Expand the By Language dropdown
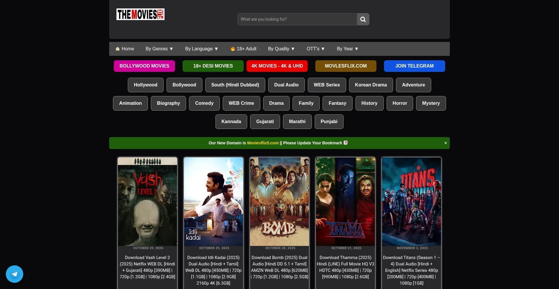Viewport: 559px width, 289px height. point(201,49)
